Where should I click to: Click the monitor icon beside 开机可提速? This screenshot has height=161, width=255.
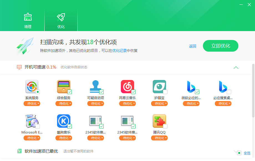pos(19,67)
